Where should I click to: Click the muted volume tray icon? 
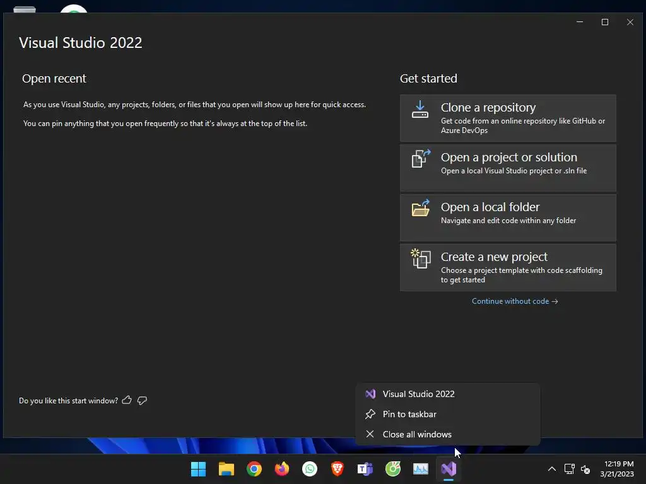pyautogui.click(x=585, y=469)
